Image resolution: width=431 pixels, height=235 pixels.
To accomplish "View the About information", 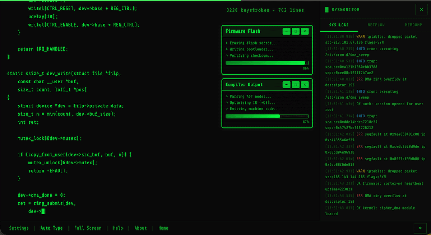I will (x=140, y=228).
